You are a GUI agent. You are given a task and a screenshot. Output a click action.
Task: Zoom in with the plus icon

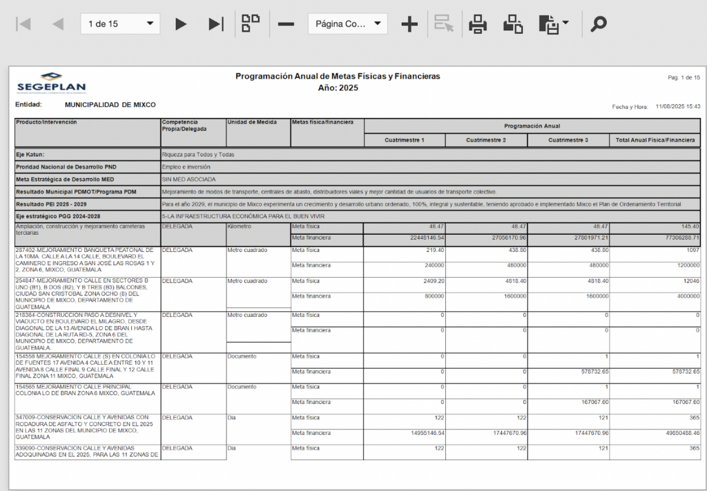coord(409,24)
